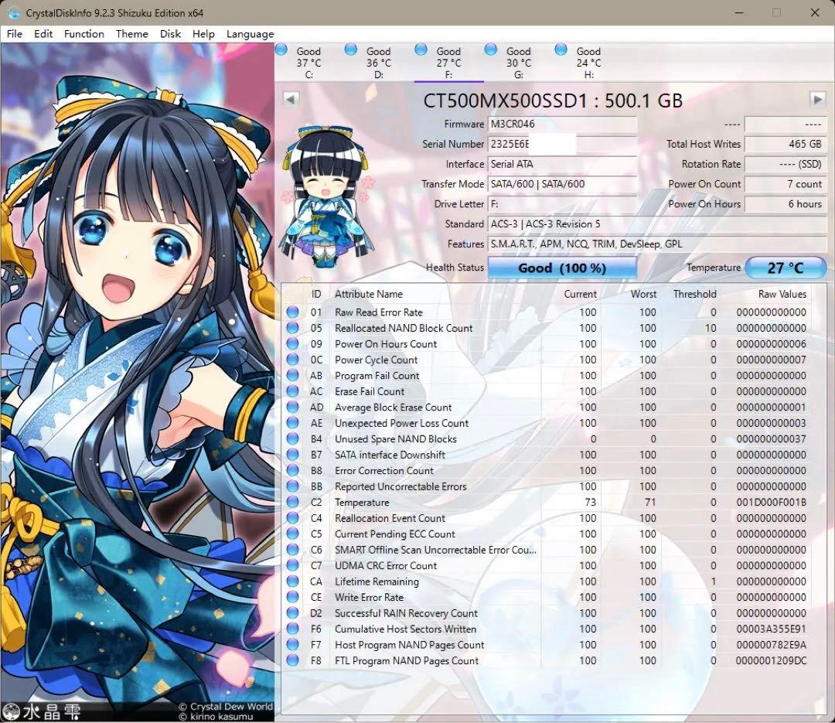835x723 pixels.
Task: Click the Serial Number field
Action: tap(562, 144)
